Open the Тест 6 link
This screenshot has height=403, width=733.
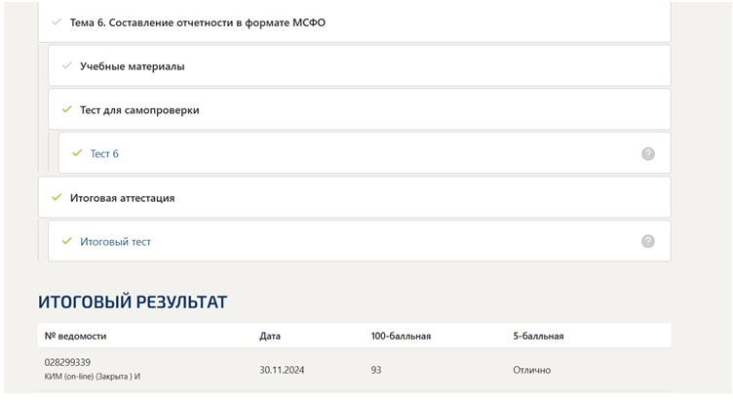point(104,153)
